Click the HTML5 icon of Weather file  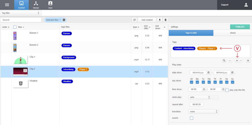click(x=21, y=84)
